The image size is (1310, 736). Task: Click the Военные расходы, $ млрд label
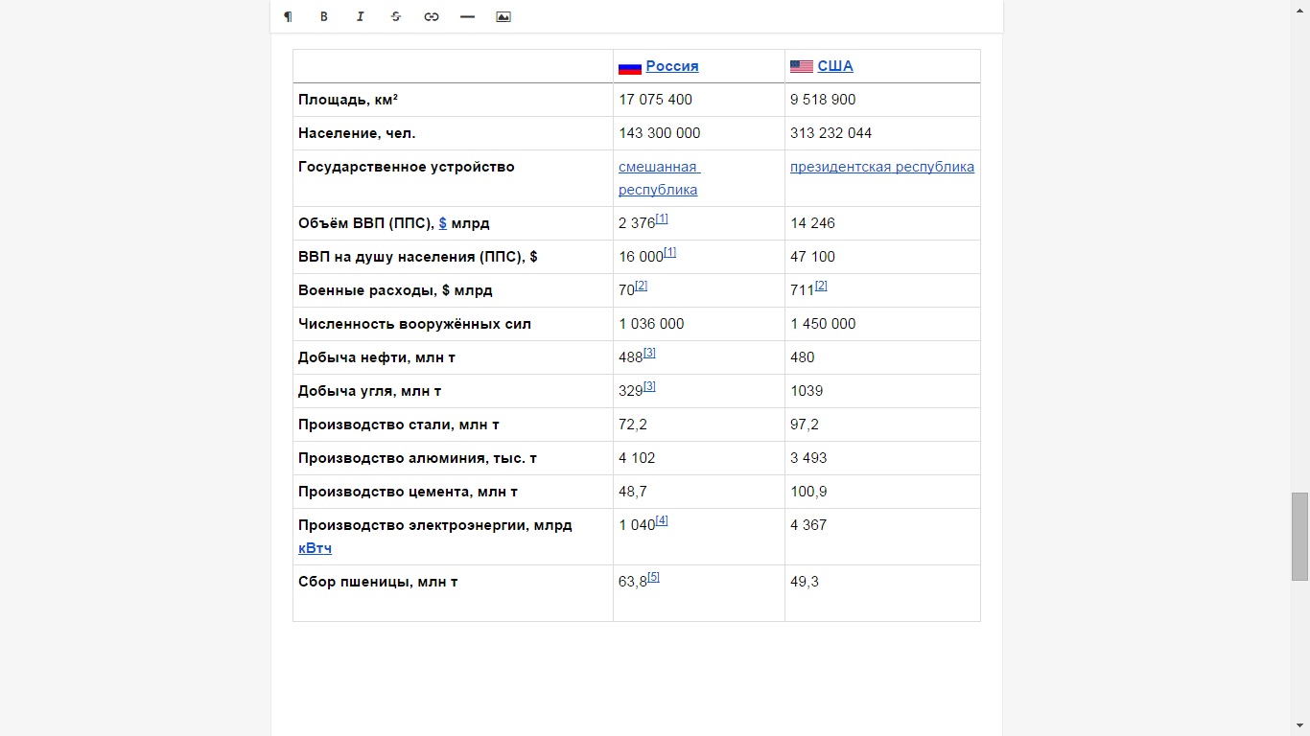tap(395, 290)
